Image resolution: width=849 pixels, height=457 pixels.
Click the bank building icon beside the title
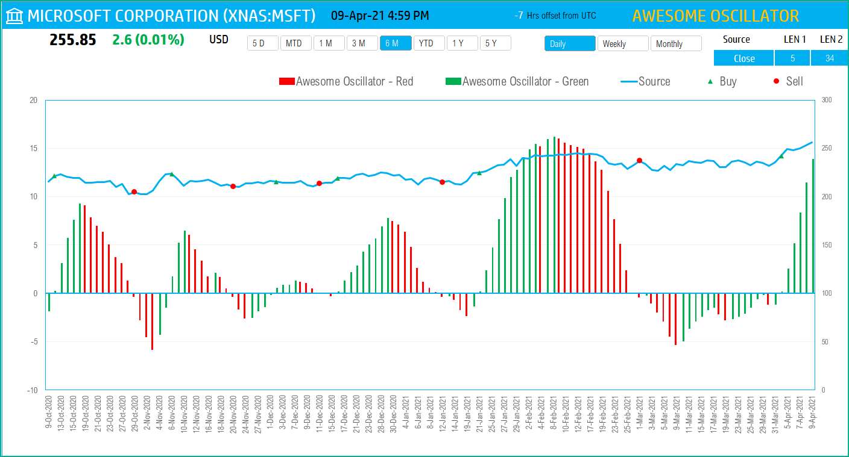pyautogui.click(x=15, y=16)
